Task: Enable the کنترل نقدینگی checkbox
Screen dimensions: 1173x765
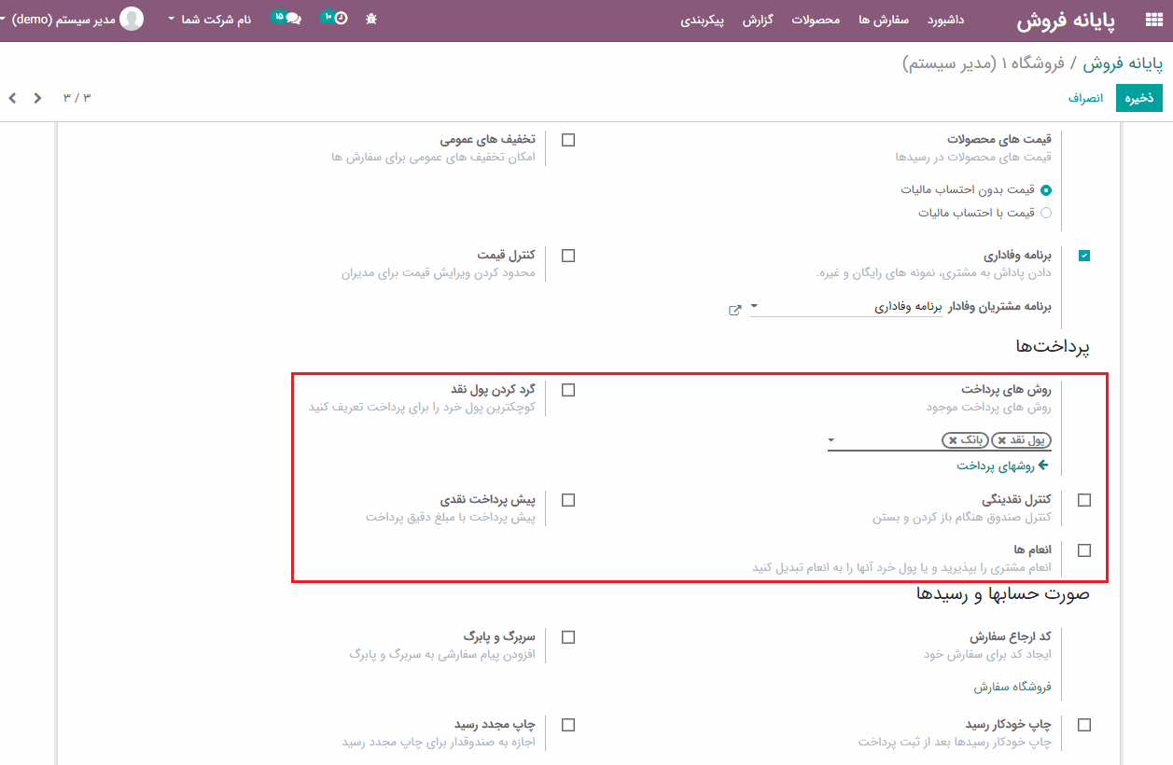Action: (x=1083, y=500)
